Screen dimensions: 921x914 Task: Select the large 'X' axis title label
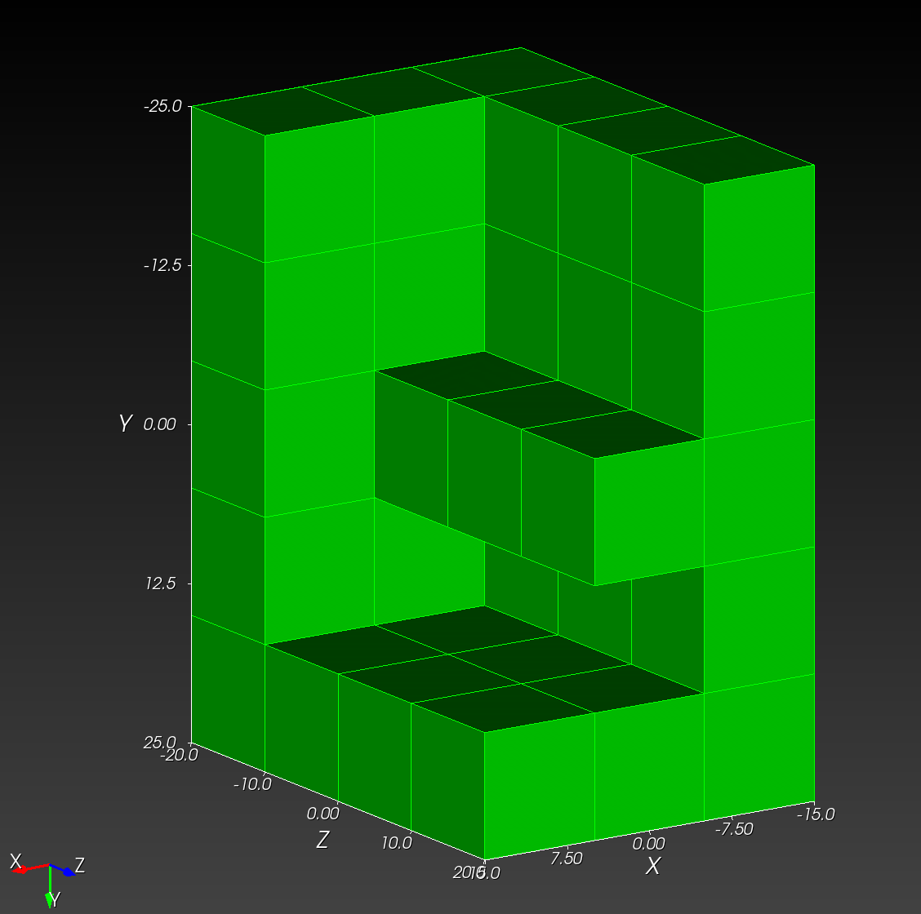click(x=652, y=867)
